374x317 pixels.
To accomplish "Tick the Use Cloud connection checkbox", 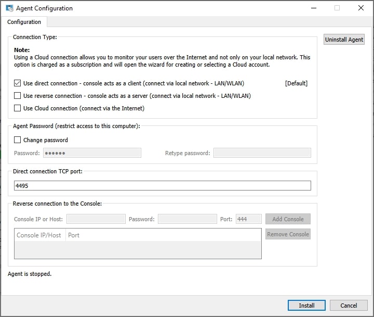I will 18,108.
